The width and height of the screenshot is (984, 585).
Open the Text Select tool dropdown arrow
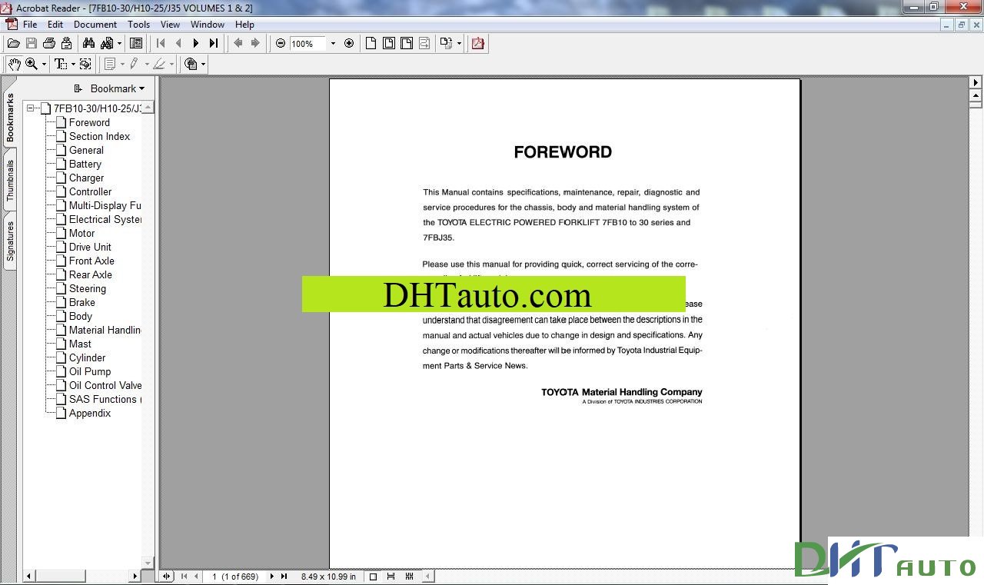(72, 64)
